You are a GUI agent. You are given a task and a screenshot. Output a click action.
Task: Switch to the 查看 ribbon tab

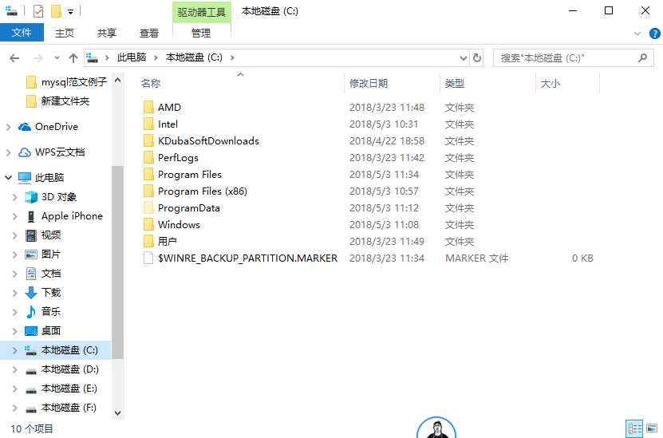tap(149, 33)
